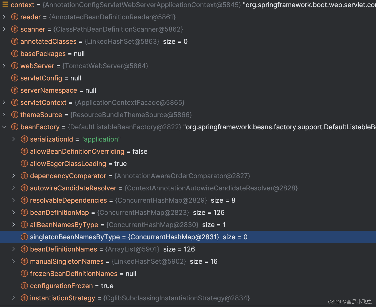The height and width of the screenshot is (307, 376).
Task: Click the ConcurrentHashMap@2823 size = 126 value
Action: point(161,213)
